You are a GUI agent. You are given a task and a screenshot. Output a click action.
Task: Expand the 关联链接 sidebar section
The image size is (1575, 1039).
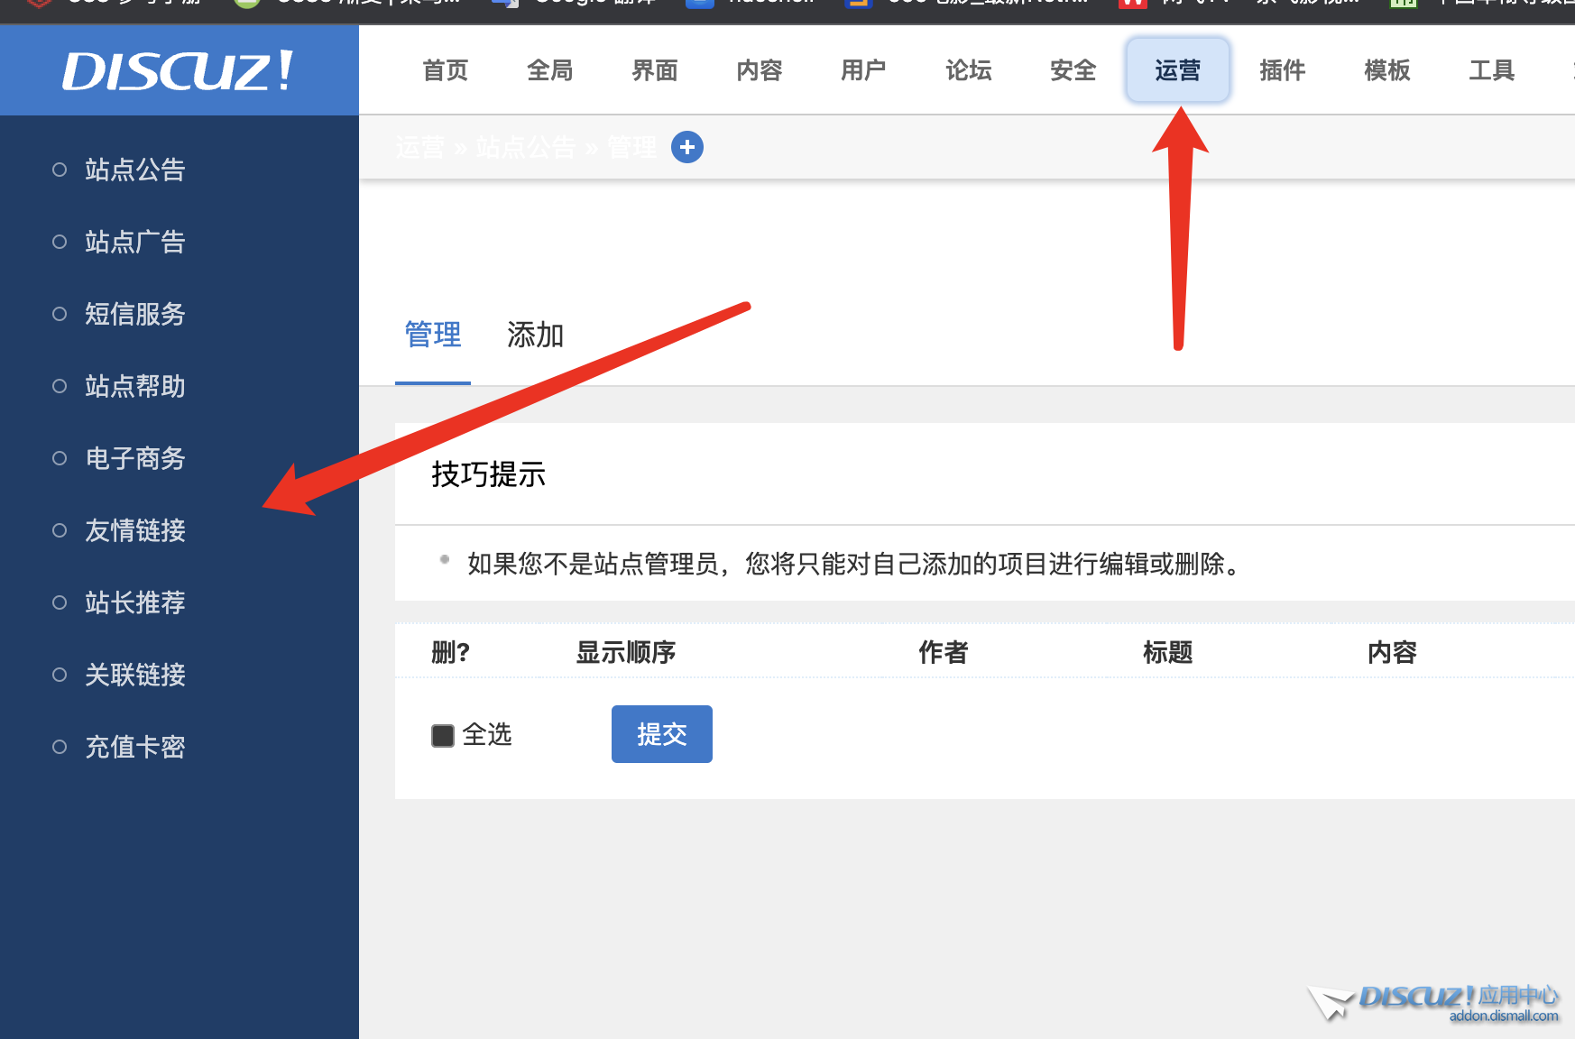coord(134,675)
